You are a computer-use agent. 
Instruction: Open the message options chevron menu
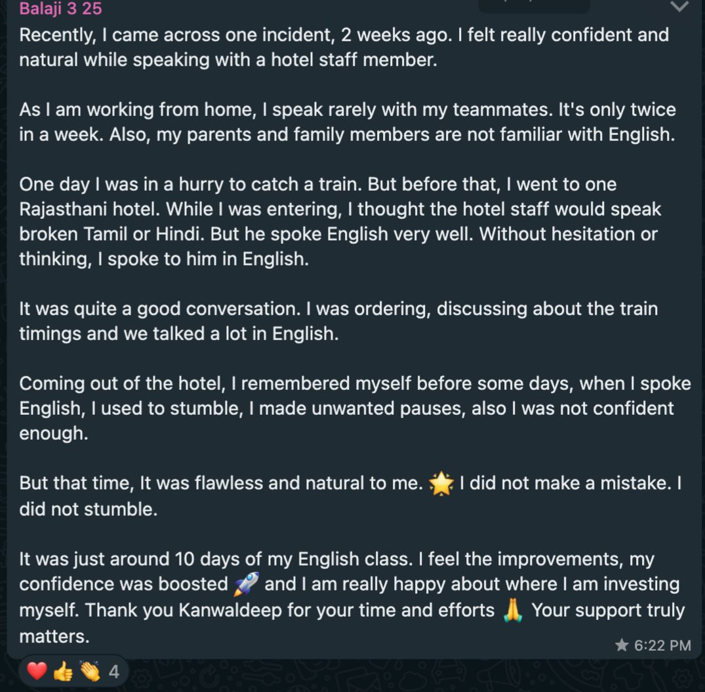tap(679, 7)
